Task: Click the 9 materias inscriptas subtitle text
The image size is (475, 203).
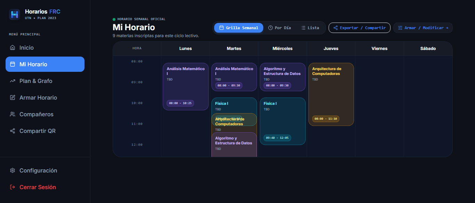Action: (x=156, y=36)
